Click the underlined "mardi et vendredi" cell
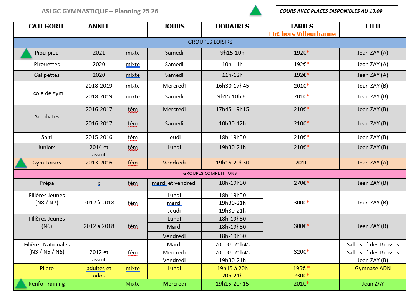 pos(174,183)
